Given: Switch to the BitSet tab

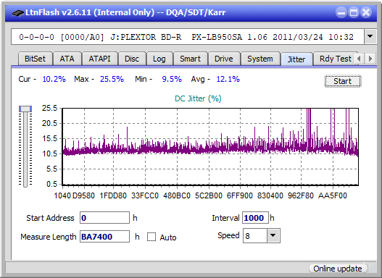Looking at the screenshot, I should (x=35, y=59).
